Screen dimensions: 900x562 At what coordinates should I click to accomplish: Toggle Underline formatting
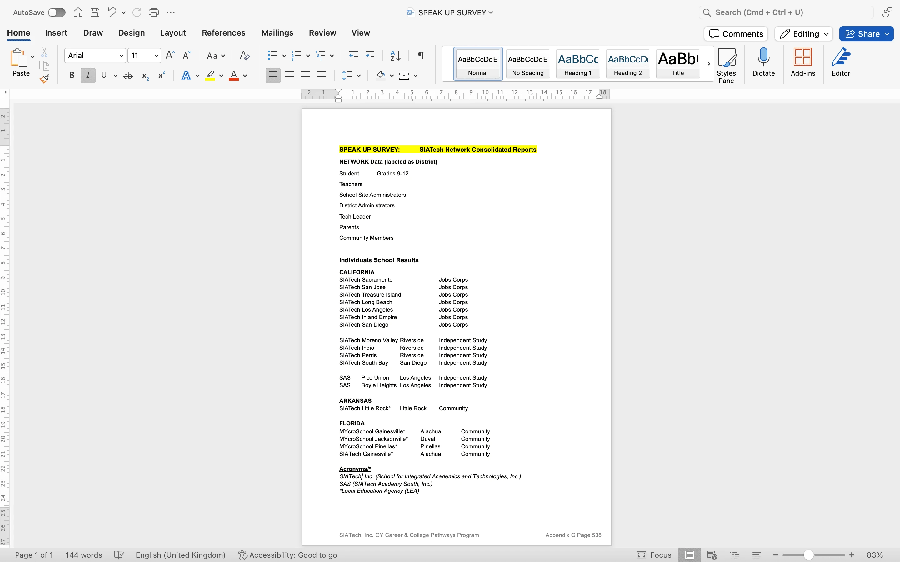104,76
